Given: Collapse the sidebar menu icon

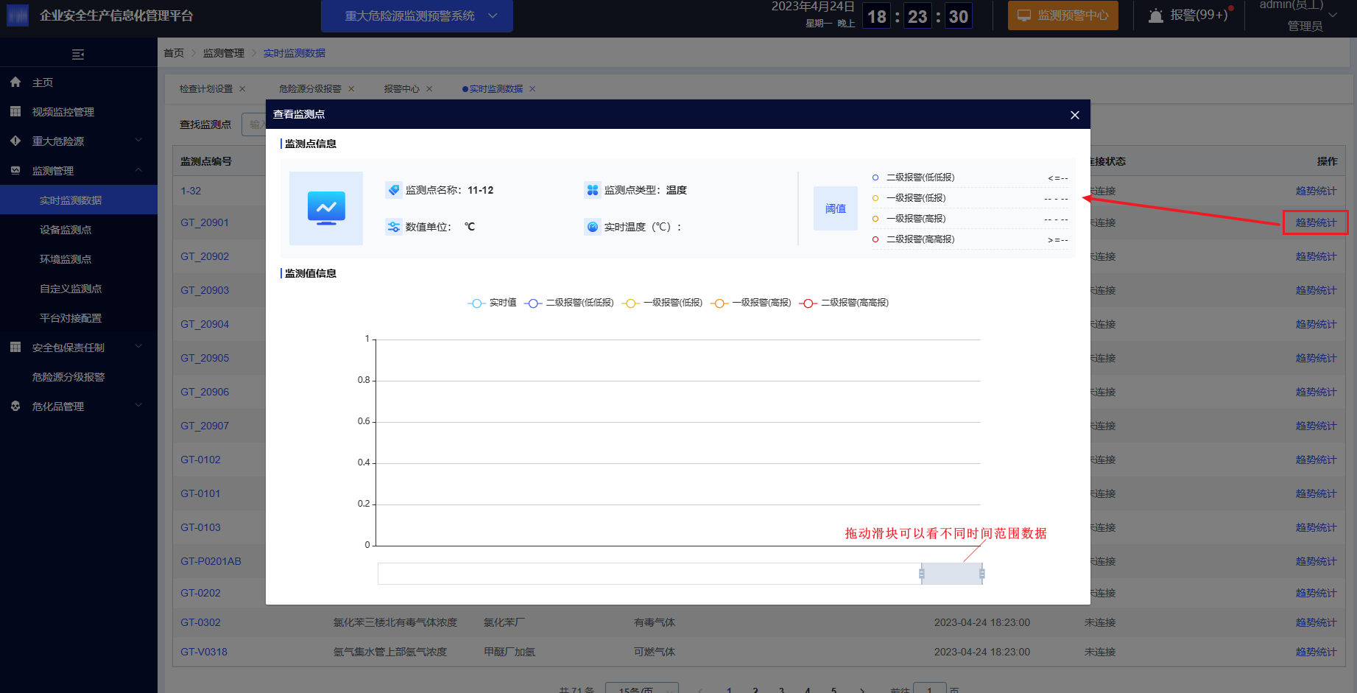Looking at the screenshot, I should (78, 54).
